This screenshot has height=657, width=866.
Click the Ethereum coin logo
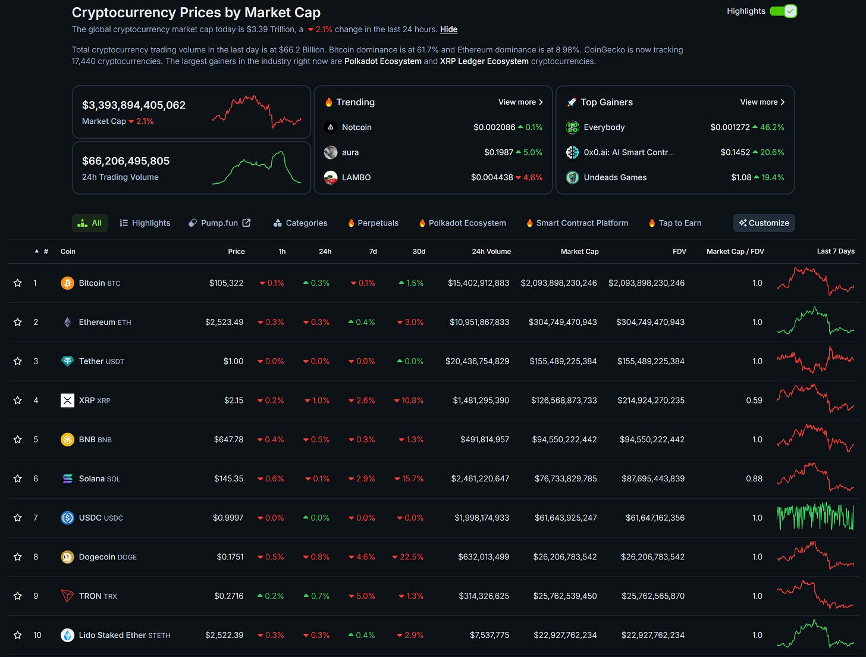coord(67,322)
